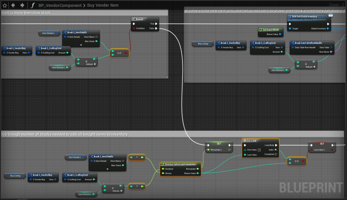Open BP_VendorComponent in the breadcrumb
347x200 pixels.
[60, 5]
